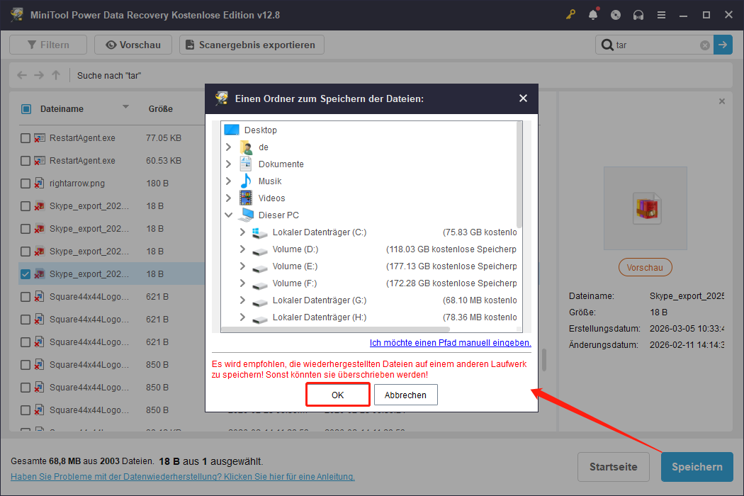The height and width of the screenshot is (496, 744).
Task: Click 'Ich möchte einen Pfad manuell eingeben'
Action: [450, 343]
